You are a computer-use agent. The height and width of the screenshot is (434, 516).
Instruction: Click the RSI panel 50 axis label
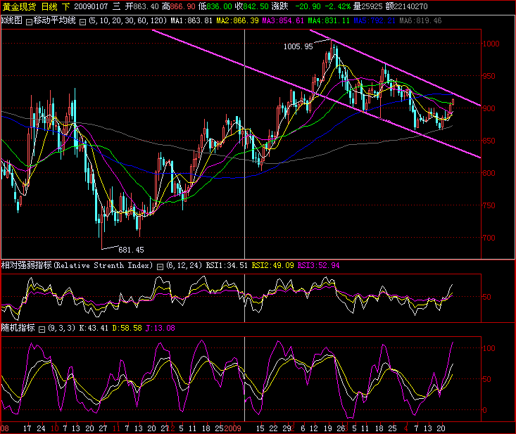point(486,298)
